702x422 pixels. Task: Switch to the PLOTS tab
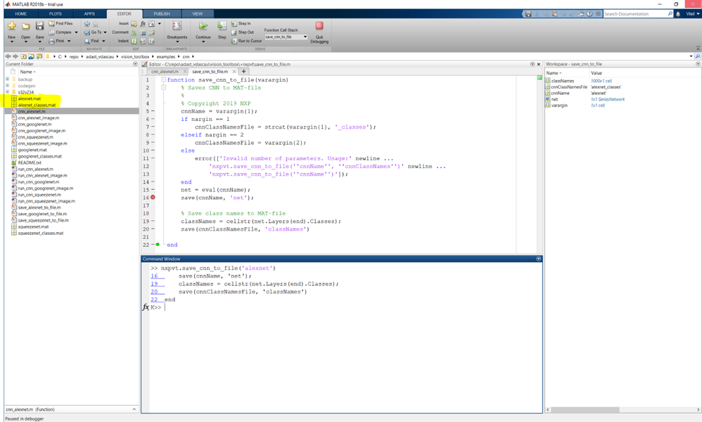(56, 14)
